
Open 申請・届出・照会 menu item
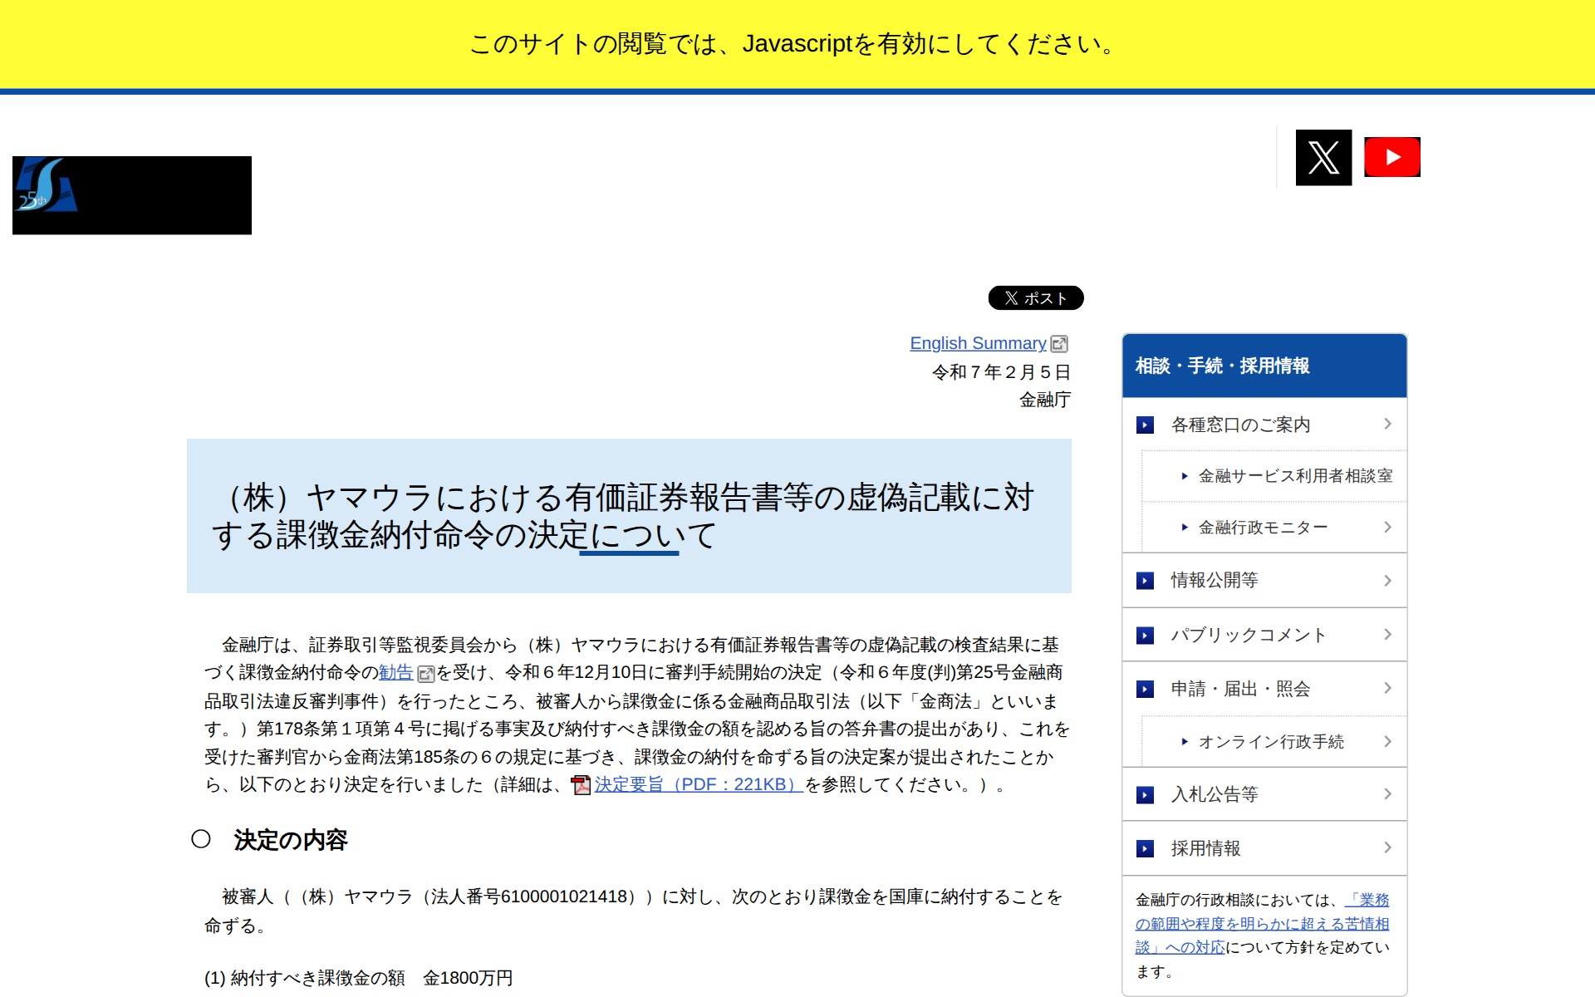[1239, 689]
